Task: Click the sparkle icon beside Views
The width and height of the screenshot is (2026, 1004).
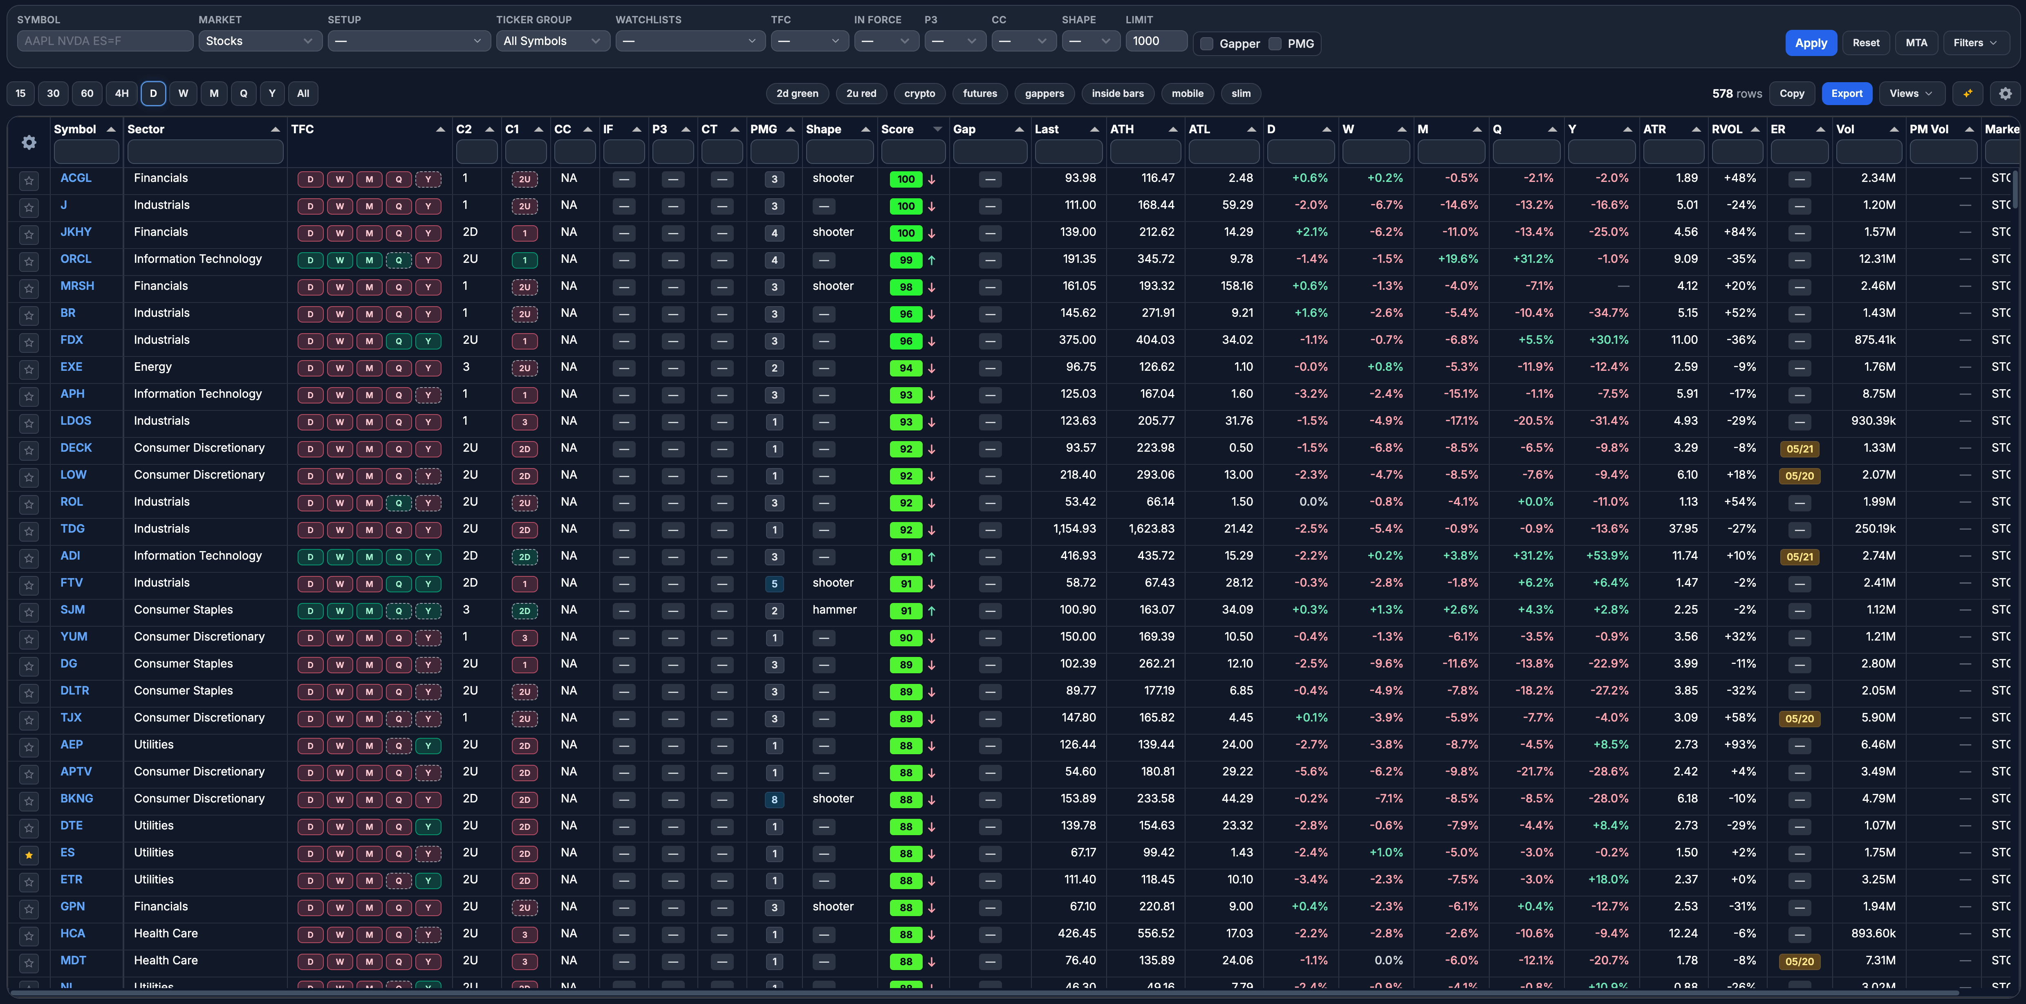Action: [x=1967, y=94]
